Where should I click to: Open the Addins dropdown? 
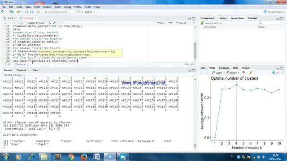90,12
